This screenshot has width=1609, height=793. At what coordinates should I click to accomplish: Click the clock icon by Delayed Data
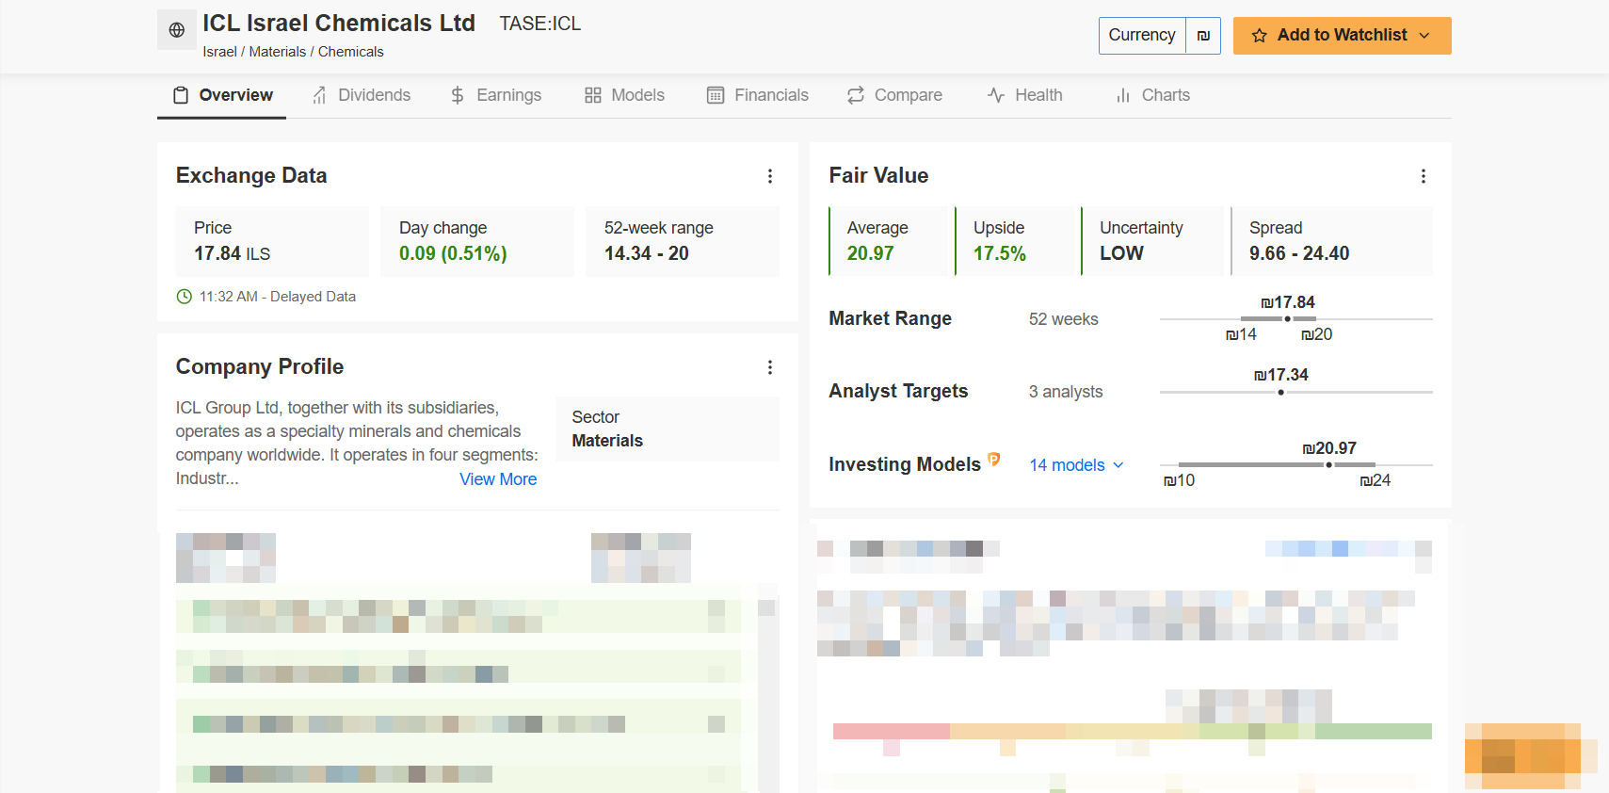click(185, 297)
